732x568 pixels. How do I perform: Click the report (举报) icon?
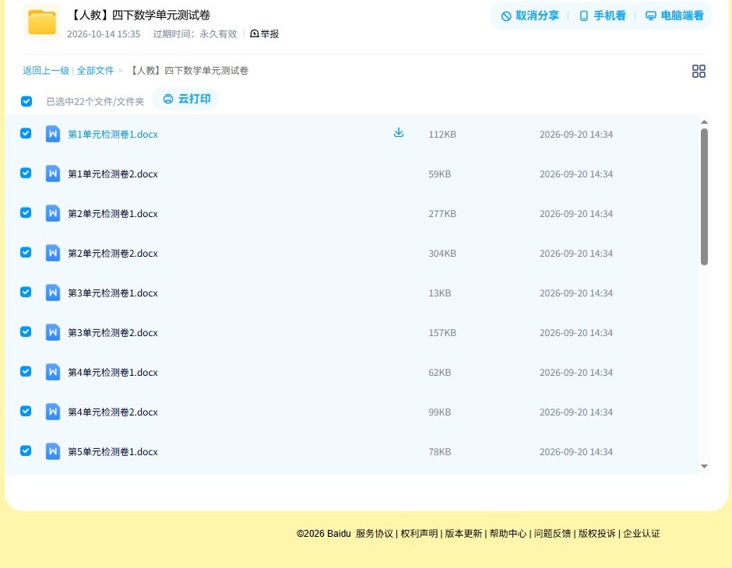coord(255,33)
